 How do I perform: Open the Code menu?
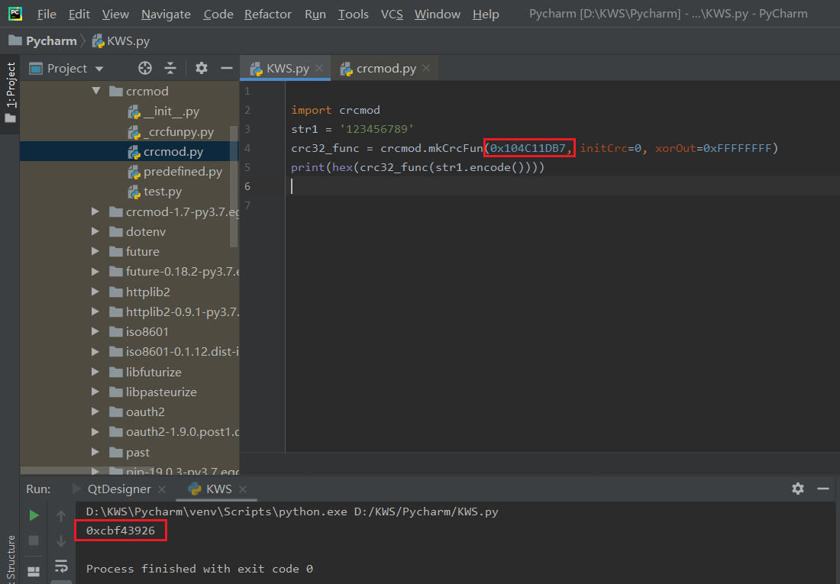tap(218, 15)
